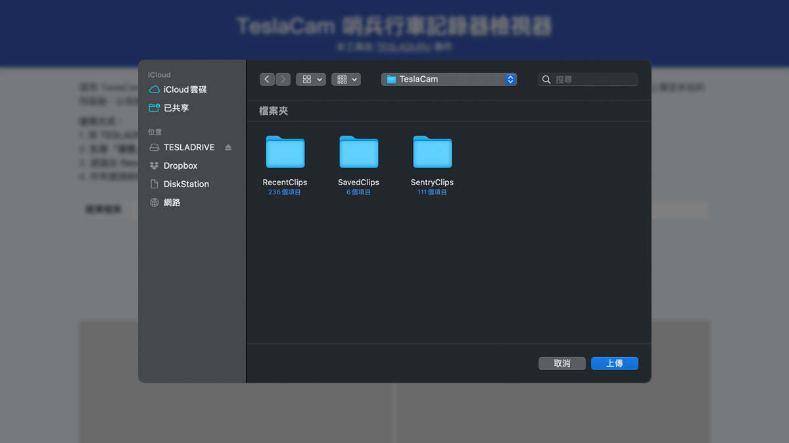Click the DiskStation document icon
789x443 pixels.
click(x=155, y=184)
